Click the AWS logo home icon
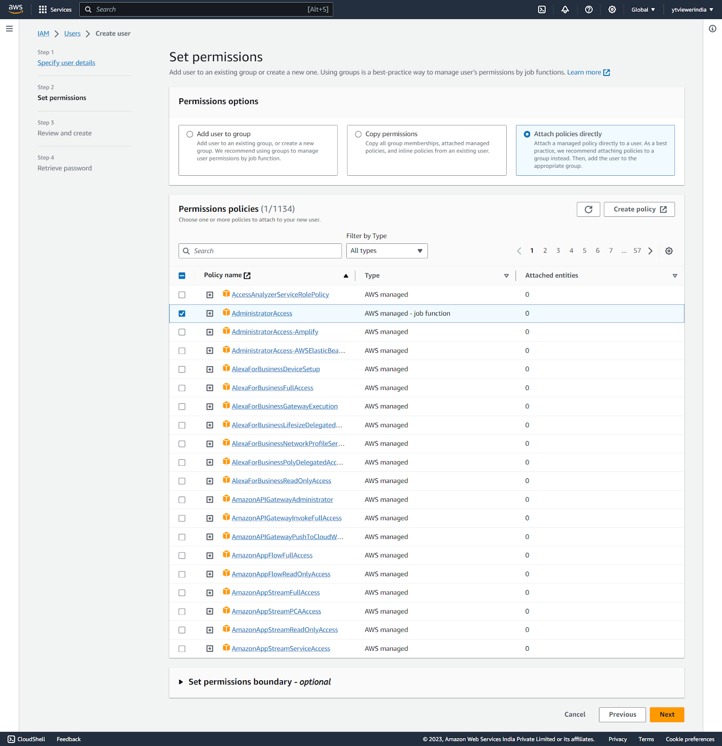This screenshot has height=746, width=722. (x=15, y=9)
